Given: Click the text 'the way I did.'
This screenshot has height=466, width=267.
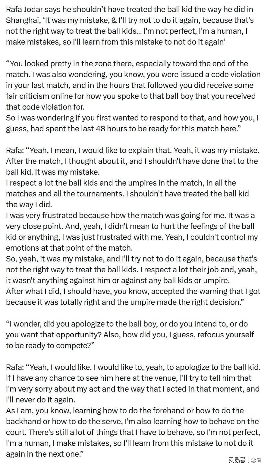Looking at the screenshot, I should click(29, 205).
